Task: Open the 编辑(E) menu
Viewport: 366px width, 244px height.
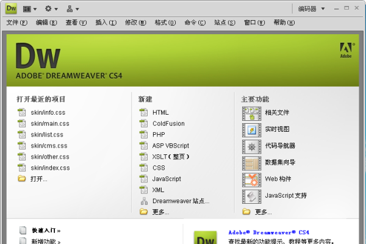Action: click(x=46, y=23)
